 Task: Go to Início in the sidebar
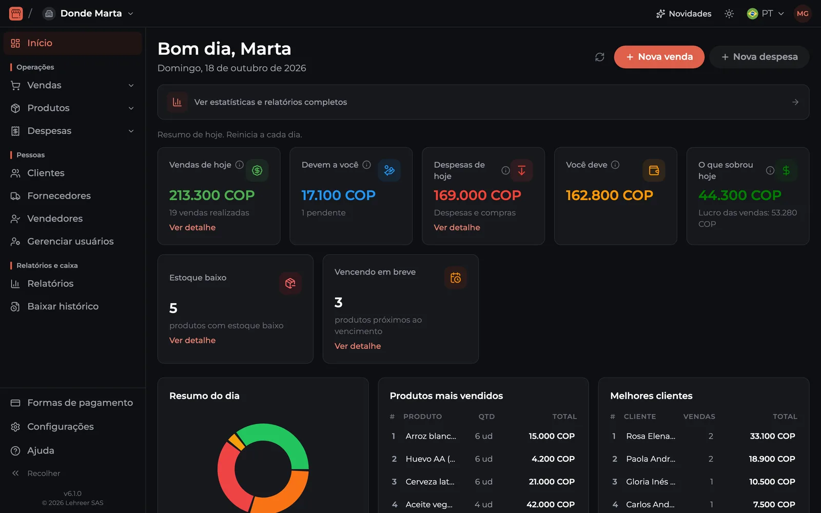pyautogui.click(x=73, y=43)
